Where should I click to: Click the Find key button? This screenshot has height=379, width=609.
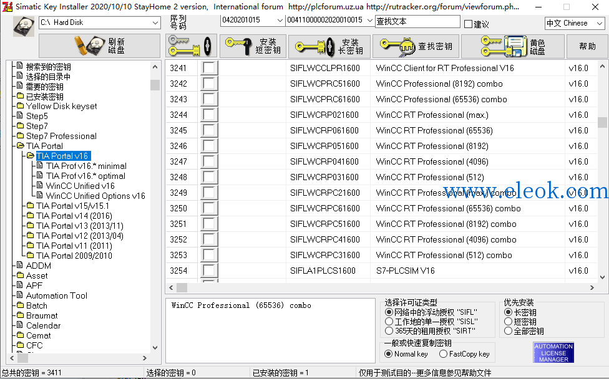pyautogui.click(x=416, y=46)
